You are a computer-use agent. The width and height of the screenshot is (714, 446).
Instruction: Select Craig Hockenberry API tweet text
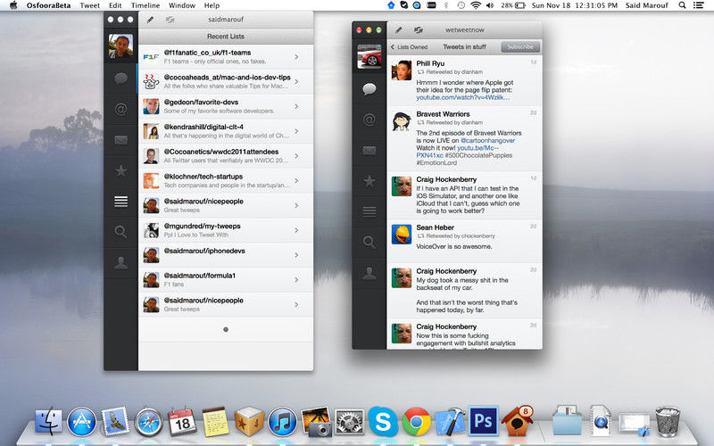coord(468,200)
